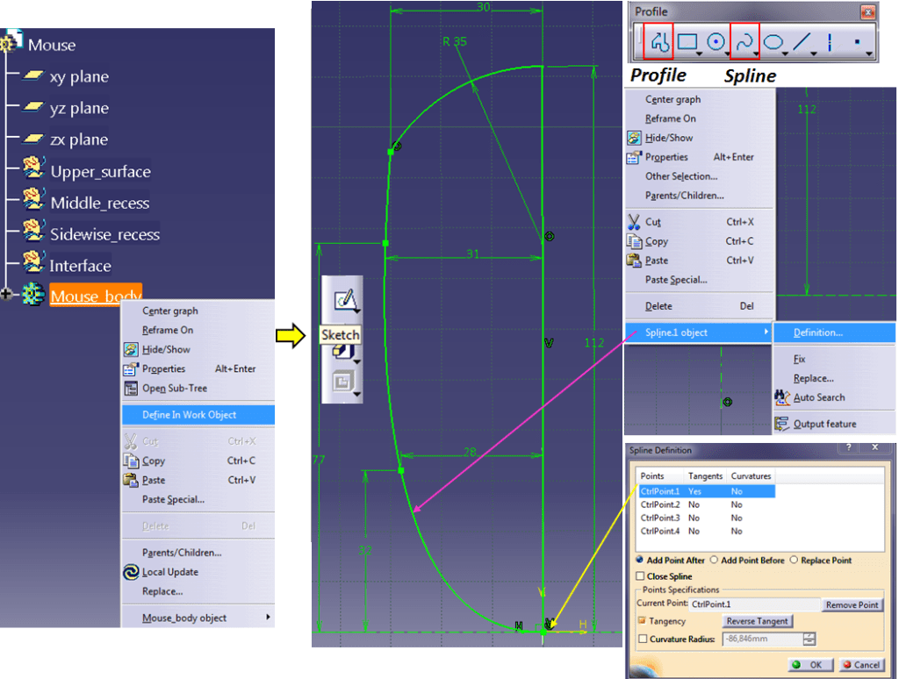Choose Define In Work Object menu entry

pos(189,415)
